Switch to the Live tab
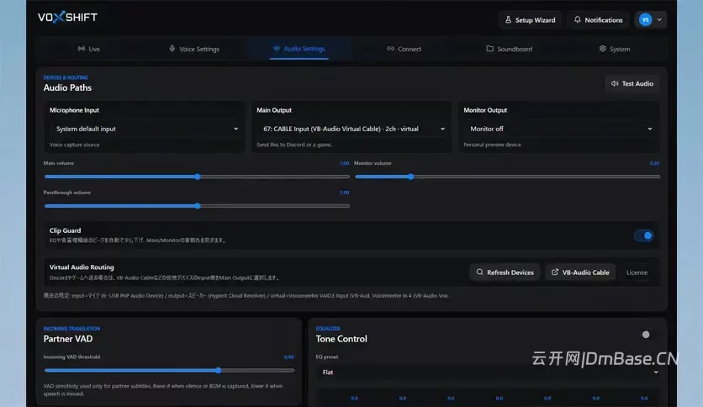The width and height of the screenshot is (703, 407). (89, 49)
